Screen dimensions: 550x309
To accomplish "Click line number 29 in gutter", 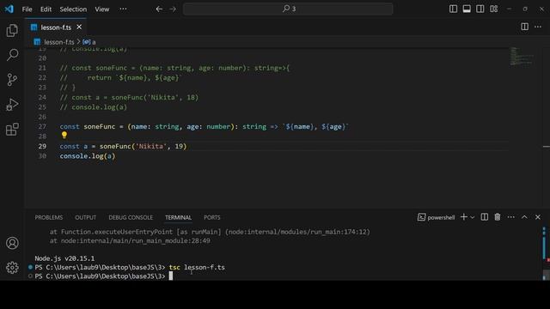I will tap(42, 146).
